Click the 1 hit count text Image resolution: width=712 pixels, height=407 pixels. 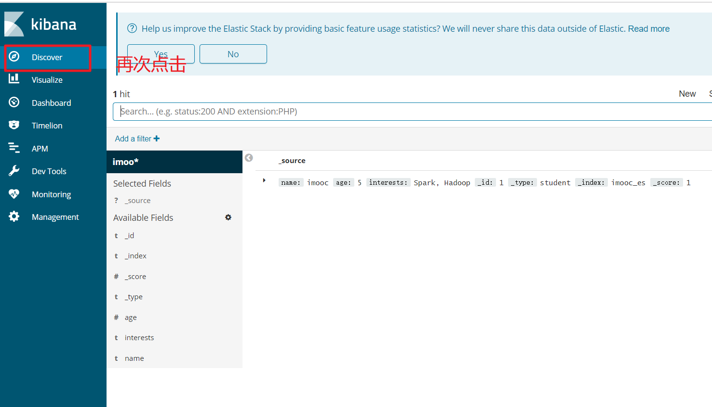121,94
